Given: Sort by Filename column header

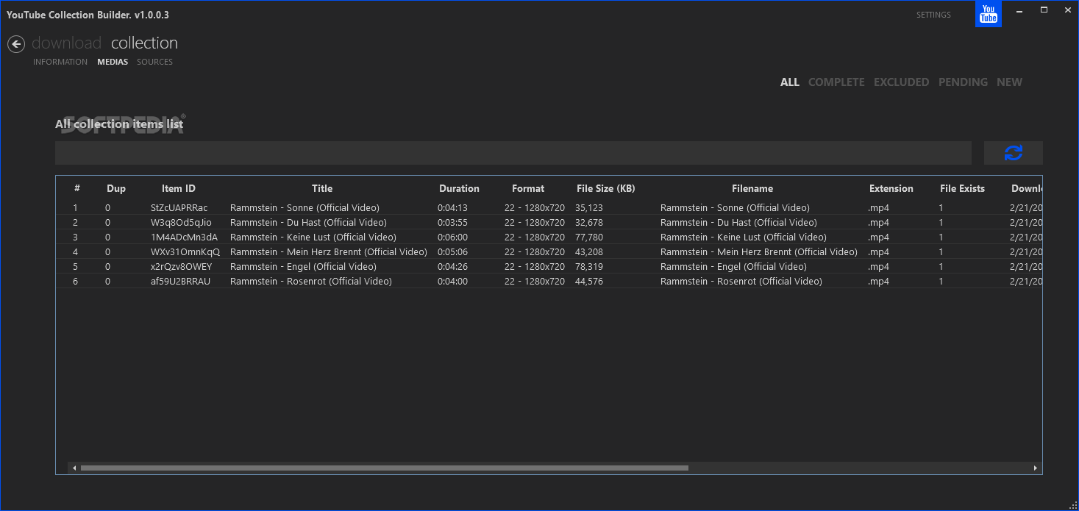Looking at the screenshot, I should [752, 189].
